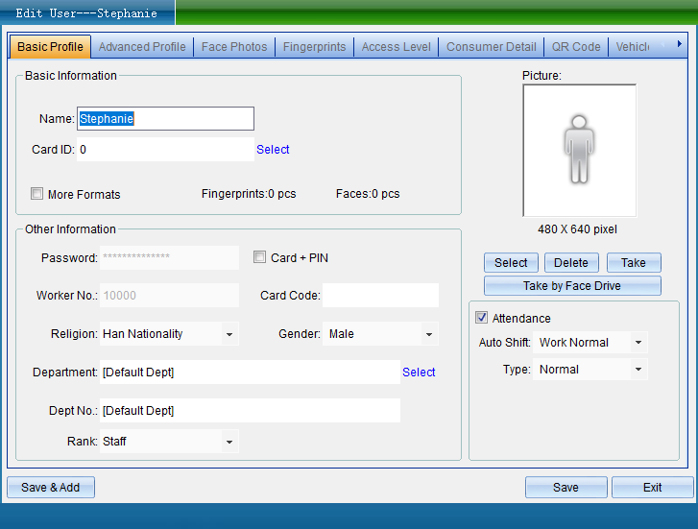Expand the Religion dropdown

pyautogui.click(x=229, y=334)
